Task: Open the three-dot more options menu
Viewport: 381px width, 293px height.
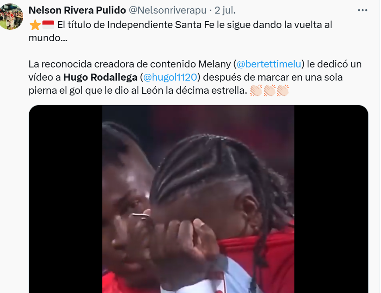Action: coord(362,10)
